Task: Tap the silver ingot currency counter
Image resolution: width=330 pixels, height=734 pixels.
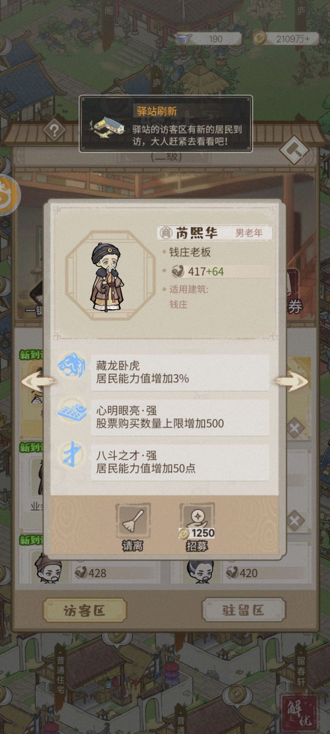Action: coord(206,39)
